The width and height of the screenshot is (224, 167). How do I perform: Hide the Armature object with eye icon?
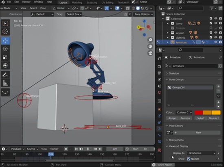(x=216, y=42)
